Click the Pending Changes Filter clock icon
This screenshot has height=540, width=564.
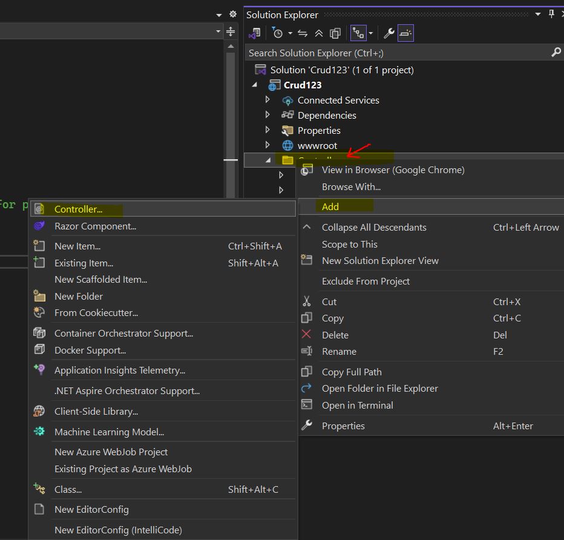point(278,33)
